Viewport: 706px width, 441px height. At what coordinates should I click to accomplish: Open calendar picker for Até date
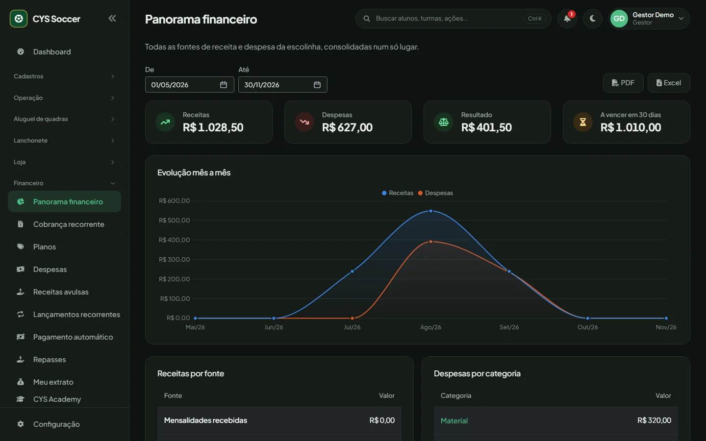coord(317,85)
